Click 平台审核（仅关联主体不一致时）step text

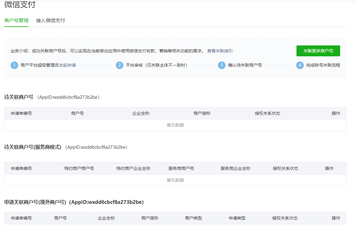point(157,65)
